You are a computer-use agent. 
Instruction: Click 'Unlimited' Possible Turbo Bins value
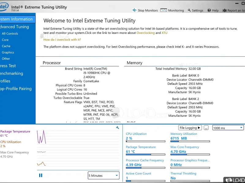click(90, 94)
